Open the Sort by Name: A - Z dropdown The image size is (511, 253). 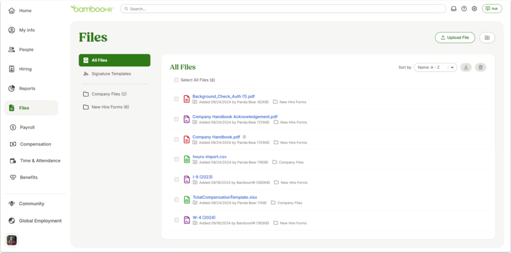pyautogui.click(x=435, y=67)
